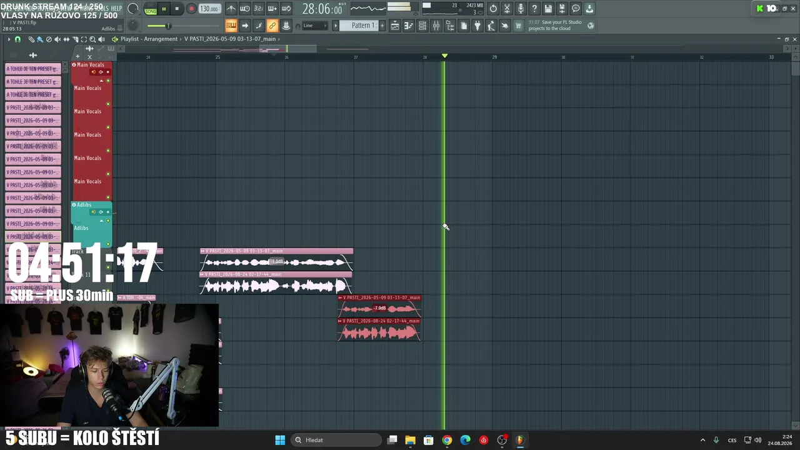Select the Draw pencil tool in playlist
Viewport: 800px width, 450px height.
click(x=31, y=39)
